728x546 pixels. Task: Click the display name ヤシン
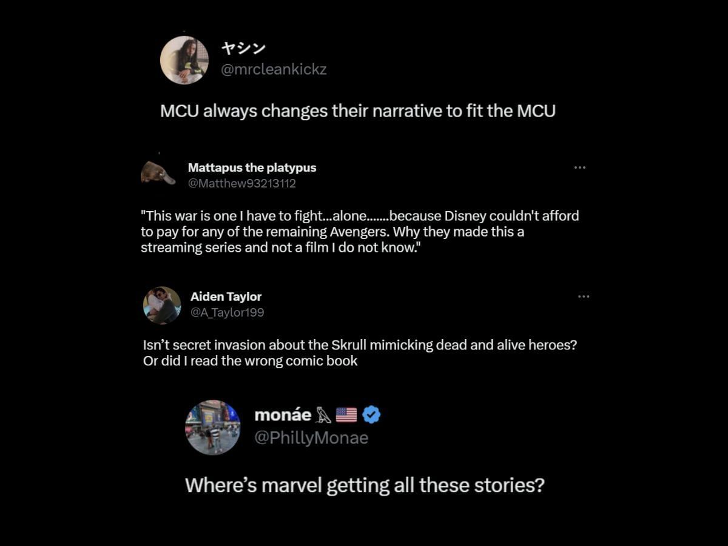click(x=243, y=49)
